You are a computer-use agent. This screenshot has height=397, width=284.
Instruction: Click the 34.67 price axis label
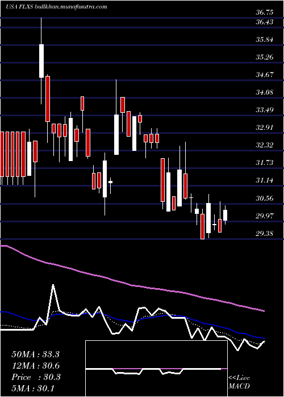(264, 75)
